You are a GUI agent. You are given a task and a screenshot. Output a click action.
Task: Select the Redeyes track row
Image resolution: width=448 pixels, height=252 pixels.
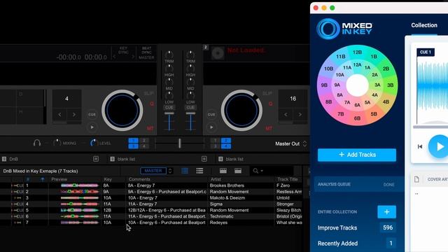151,223
